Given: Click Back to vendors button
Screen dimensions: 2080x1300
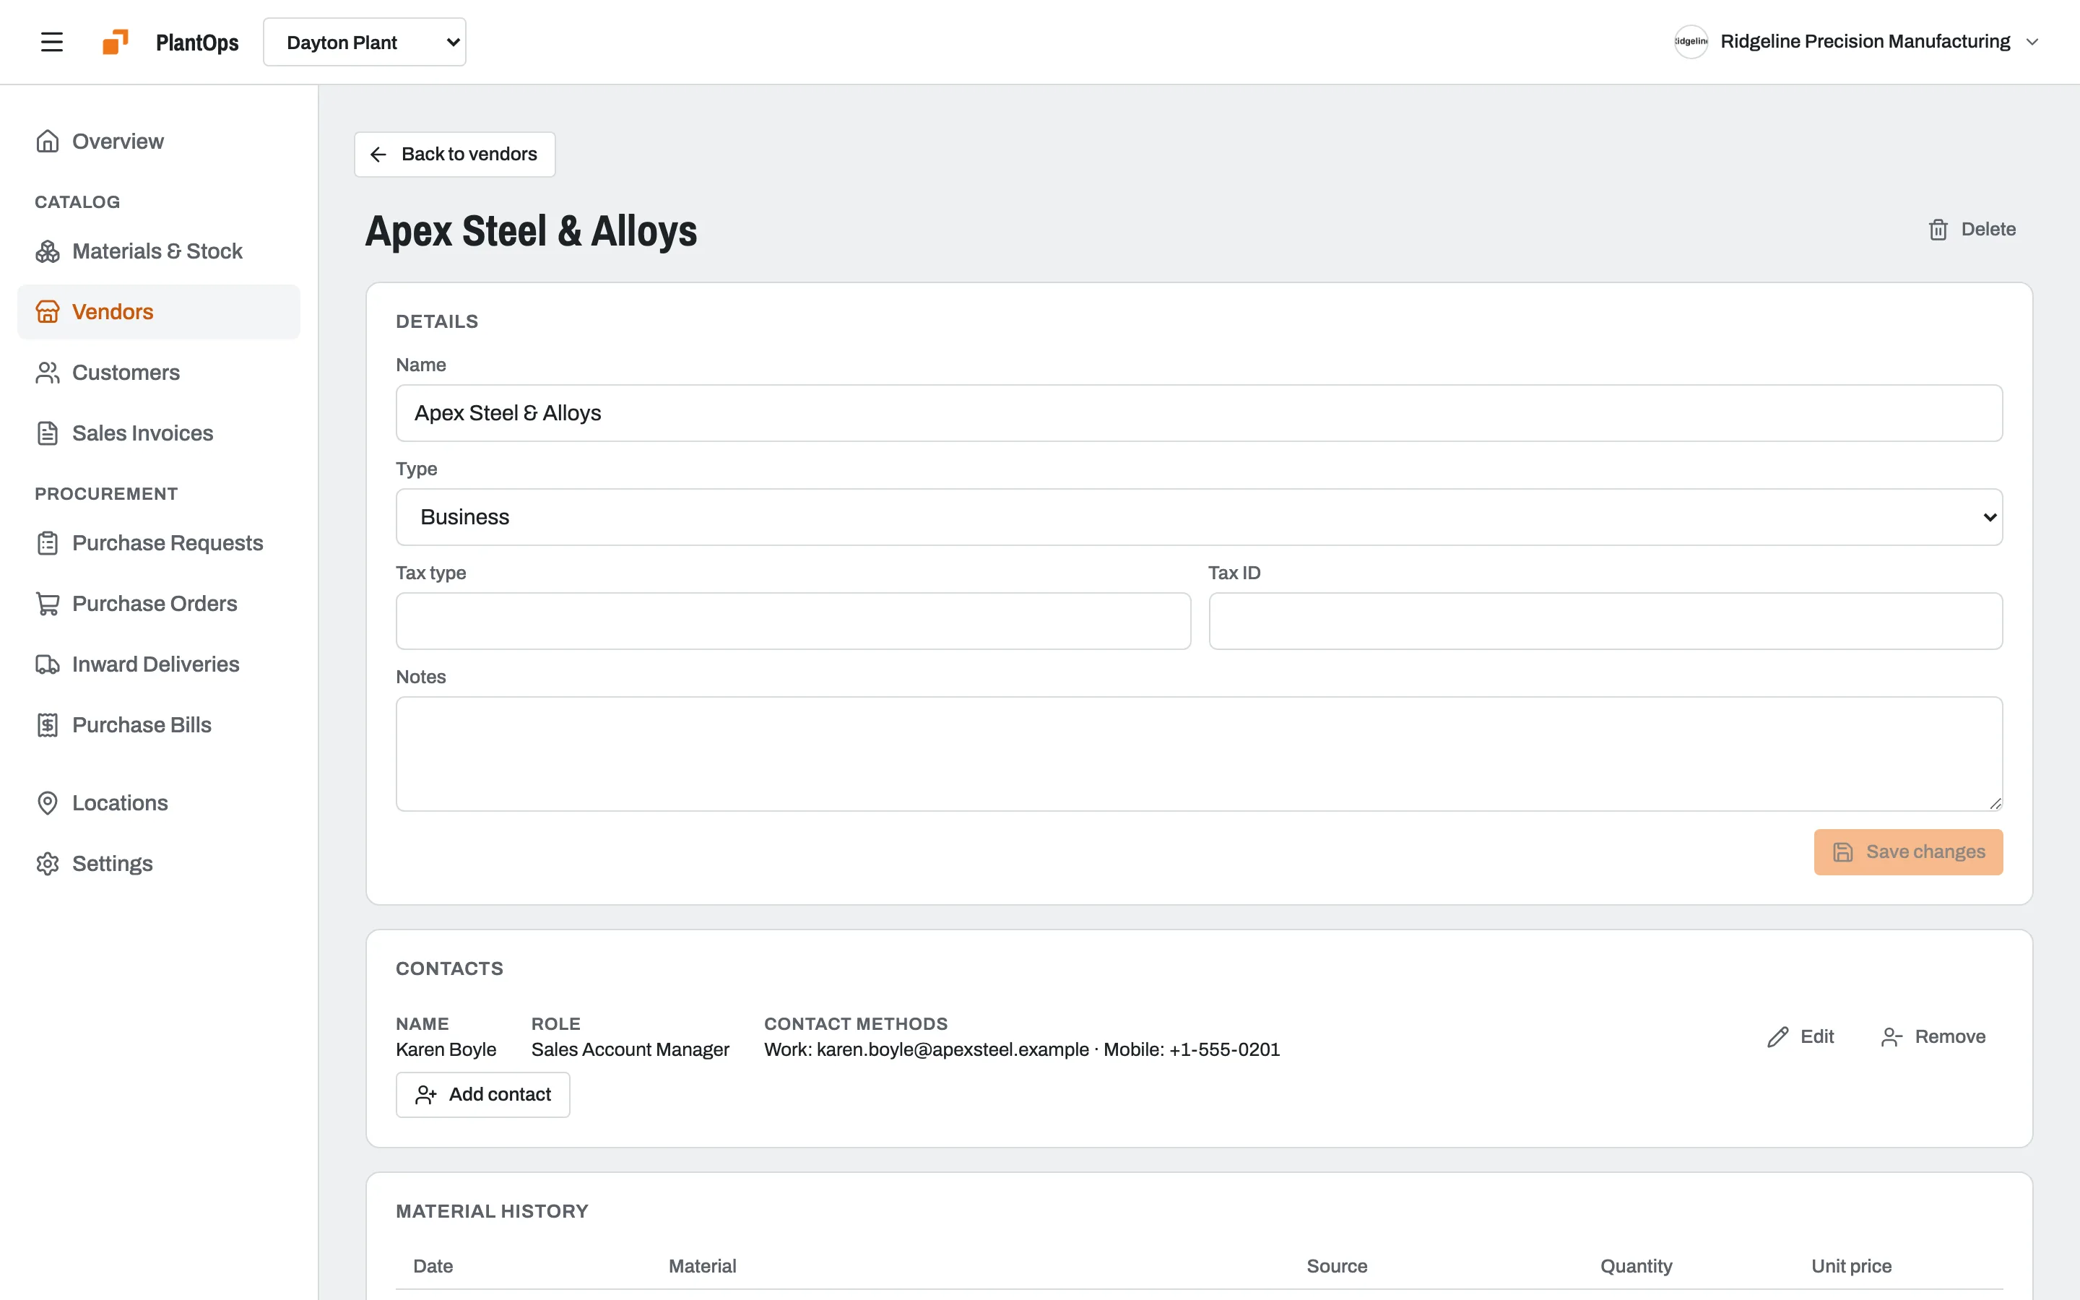Looking at the screenshot, I should 455,155.
